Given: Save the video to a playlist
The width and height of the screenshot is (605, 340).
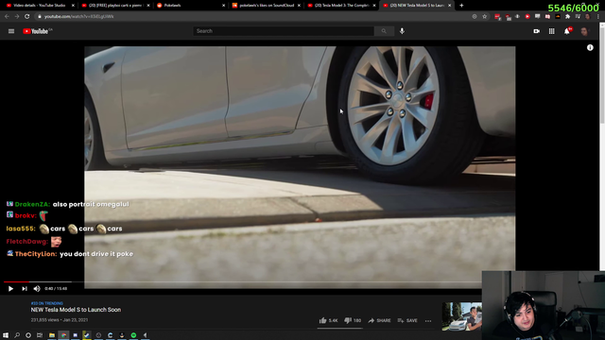Looking at the screenshot, I should (407, 320).
